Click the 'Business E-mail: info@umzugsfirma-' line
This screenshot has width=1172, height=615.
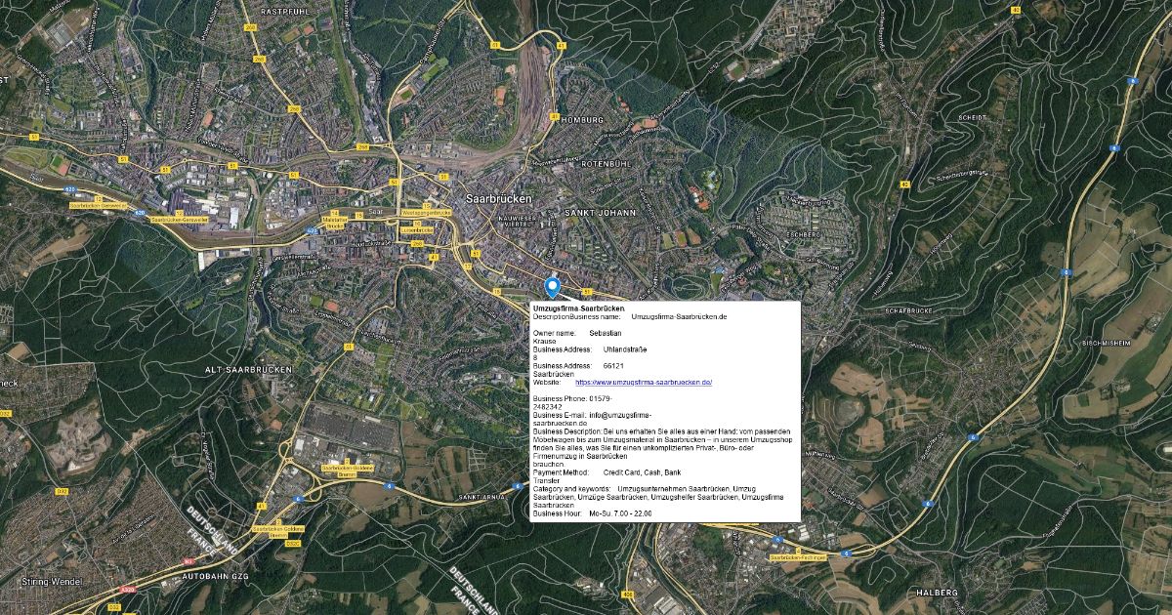(x=592, y=415)
